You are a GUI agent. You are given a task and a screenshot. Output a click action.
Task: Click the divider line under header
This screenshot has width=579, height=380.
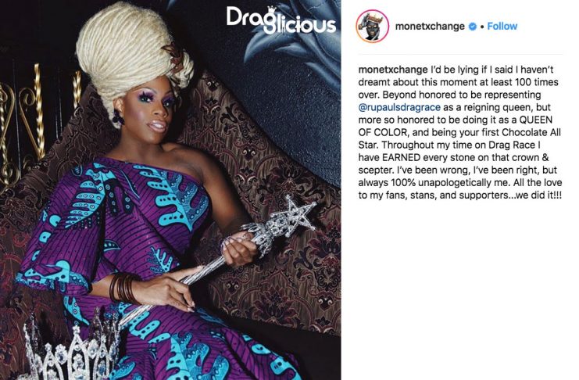pos(459,54)
